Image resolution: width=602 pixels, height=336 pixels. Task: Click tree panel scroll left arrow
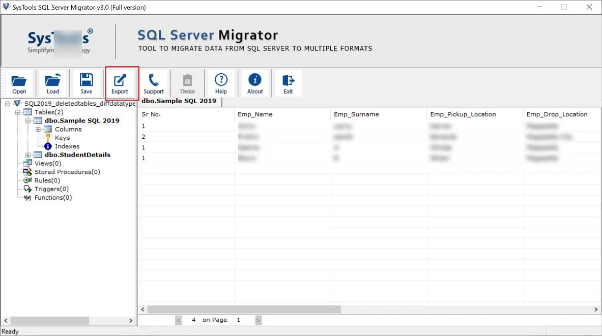6,320
